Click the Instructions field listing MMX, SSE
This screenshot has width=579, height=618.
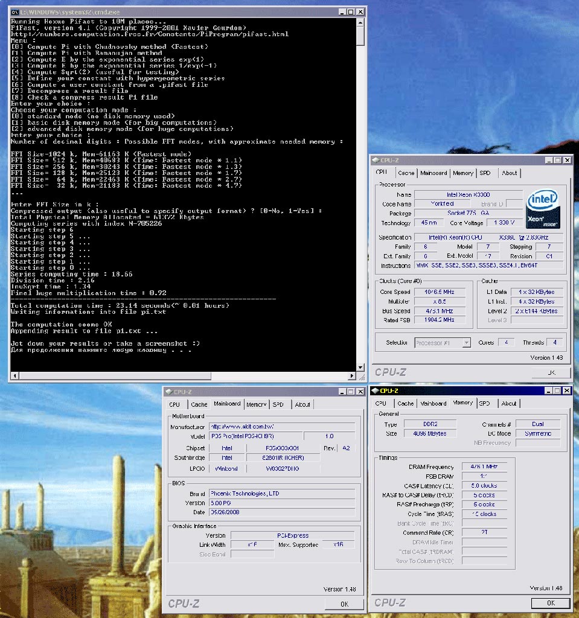tap(489, 266)
